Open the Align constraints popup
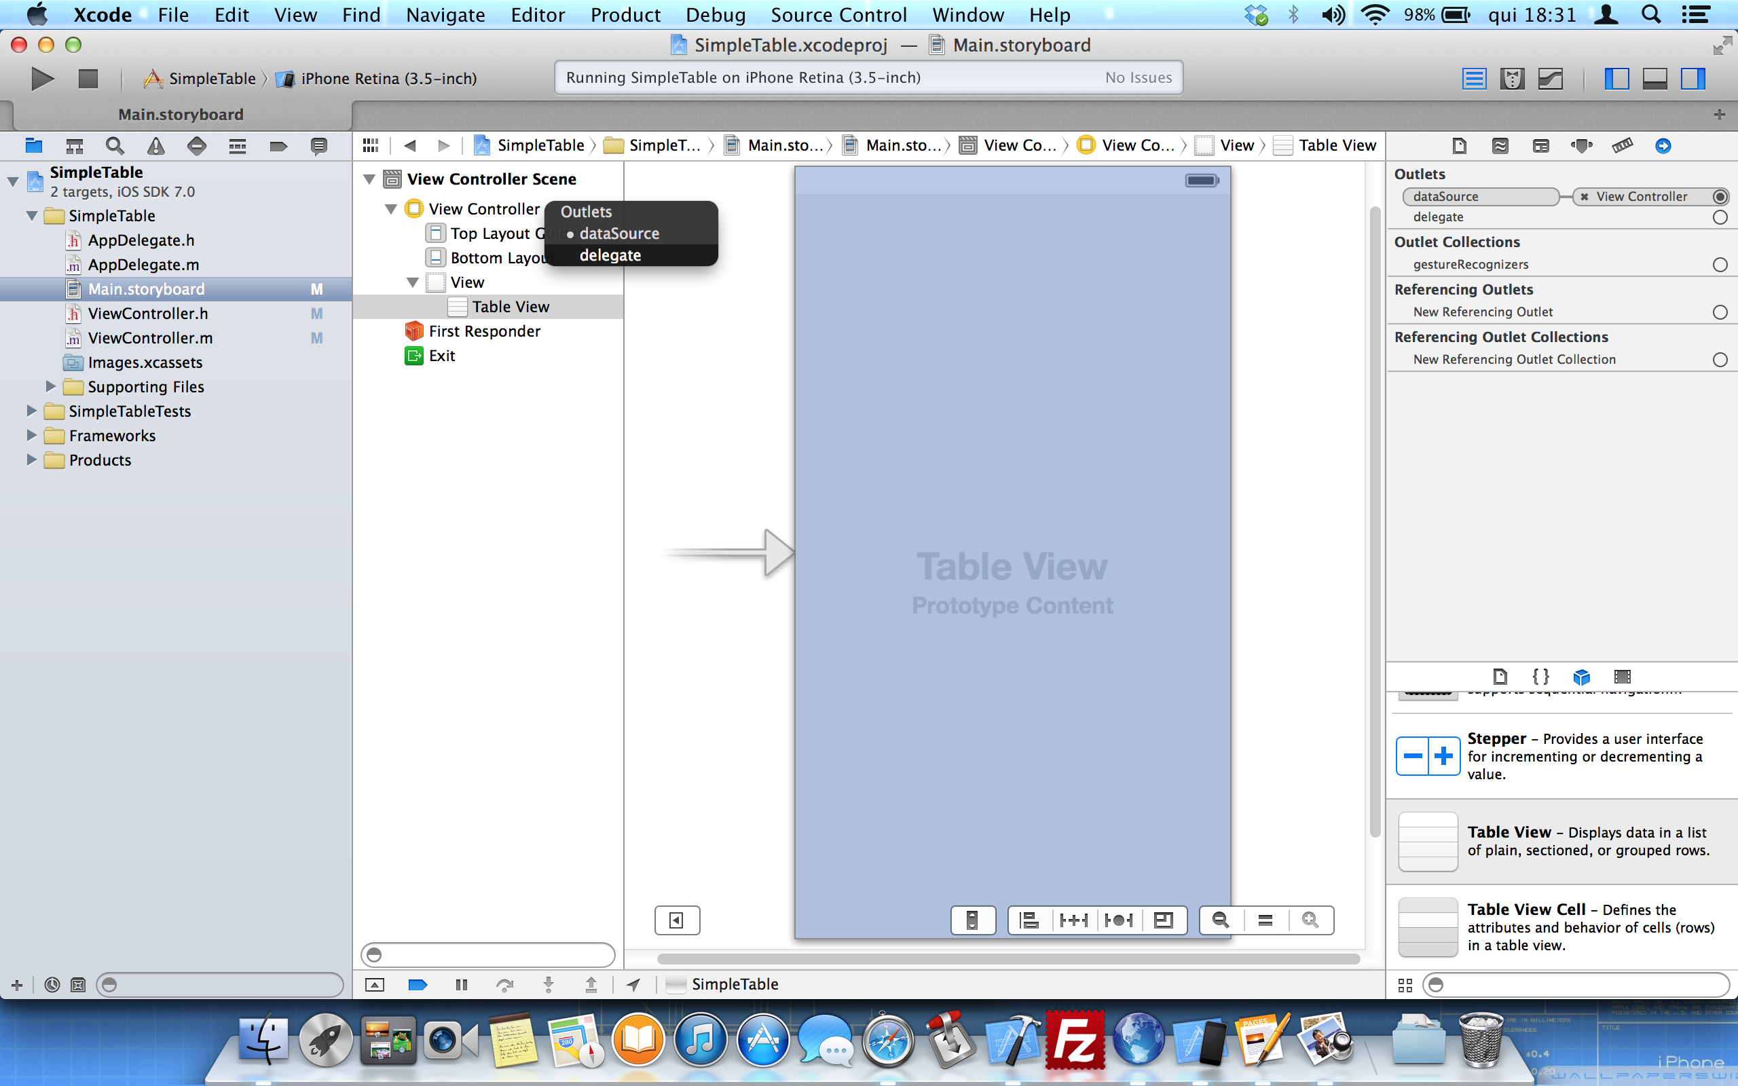 (x=1029, y=920)
